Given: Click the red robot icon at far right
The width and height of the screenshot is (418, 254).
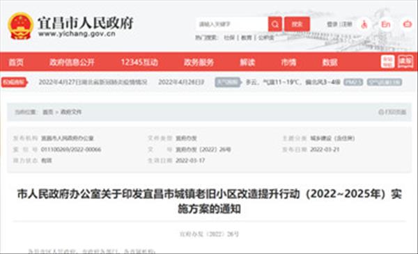Looking at the screenshot, I should click(x=407, y=24).
